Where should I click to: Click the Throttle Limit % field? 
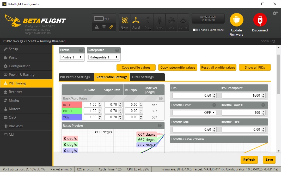click(243, 113)
